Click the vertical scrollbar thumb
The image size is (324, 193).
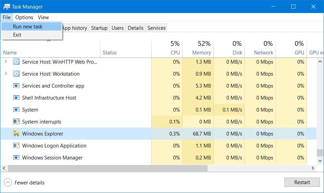320,153
